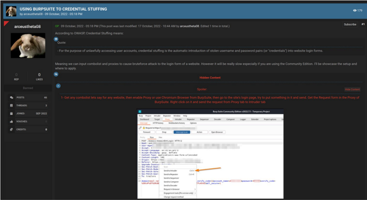The height and width of the screenshot is (200, 367).
Task: Click the Forward button in Burp
Action: [147, 132]
